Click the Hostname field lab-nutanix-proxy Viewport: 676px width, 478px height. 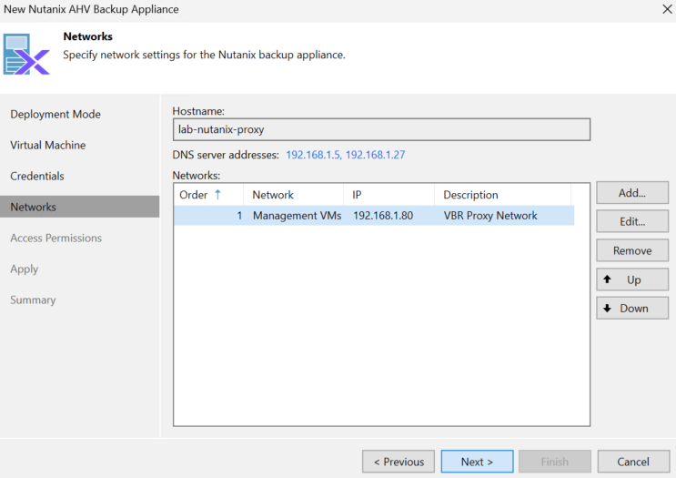point(381,129)
